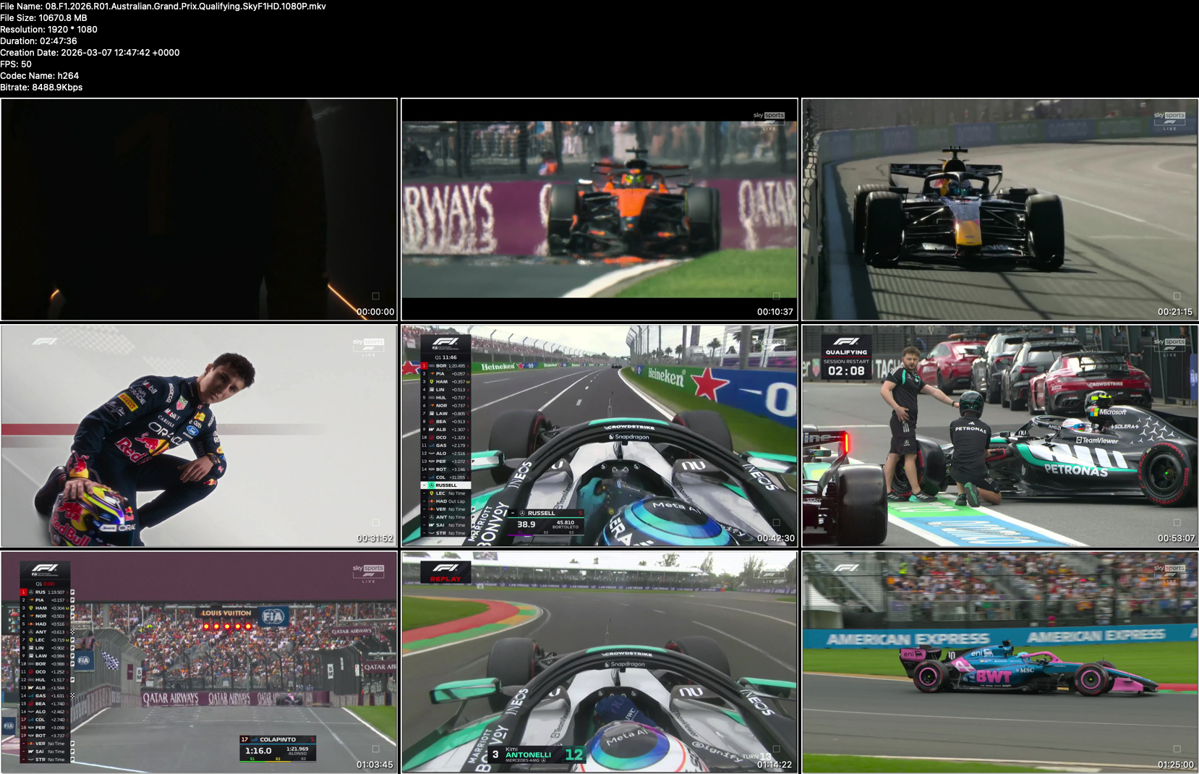Select the 01:03:45 timestamp label
This screenshot has width=1199, height=774.
(x=375, y=765)
